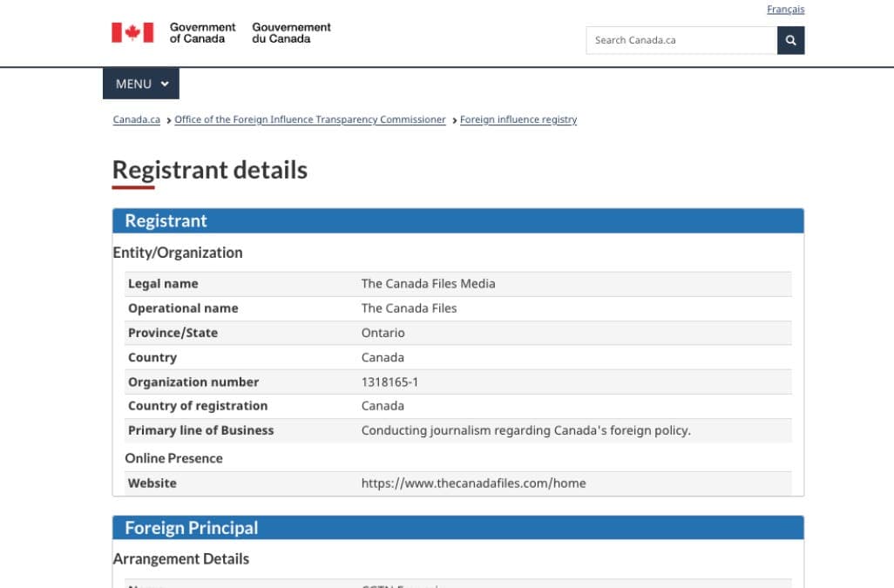The height and width of the screenshot is (588, 894).
Task: Switch language with the Français link
Action: coord(785,9)
